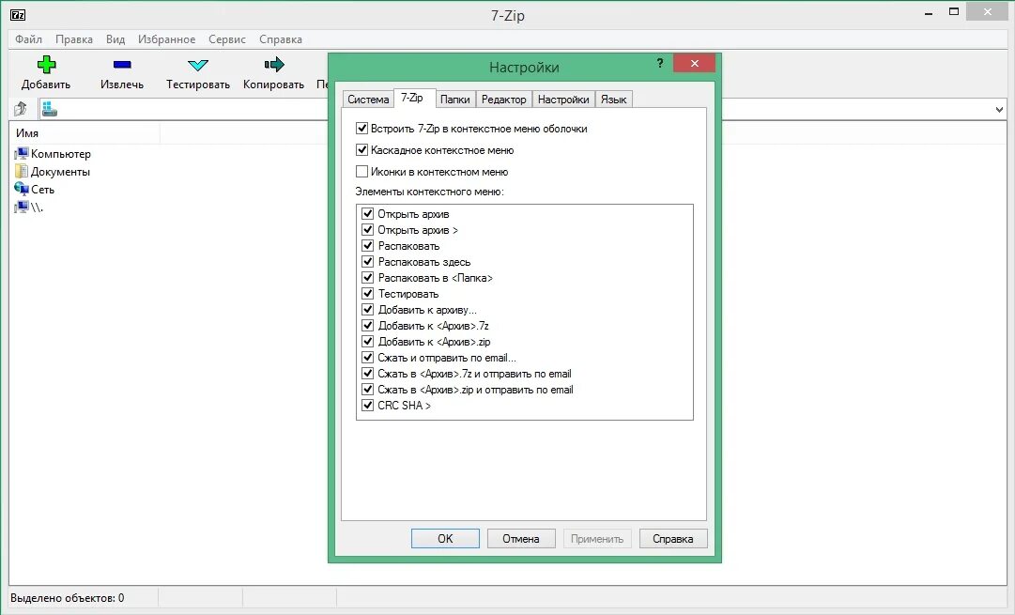Click the Имя column header
Viewport: 1015px width, 615px height.
tap(85, 132)
